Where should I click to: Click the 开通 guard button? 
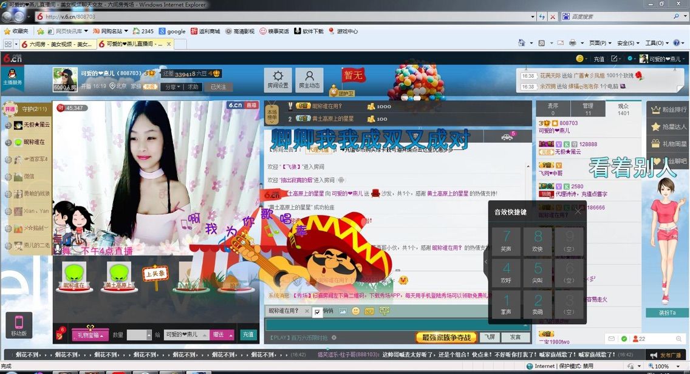click(x=9, y=109)
